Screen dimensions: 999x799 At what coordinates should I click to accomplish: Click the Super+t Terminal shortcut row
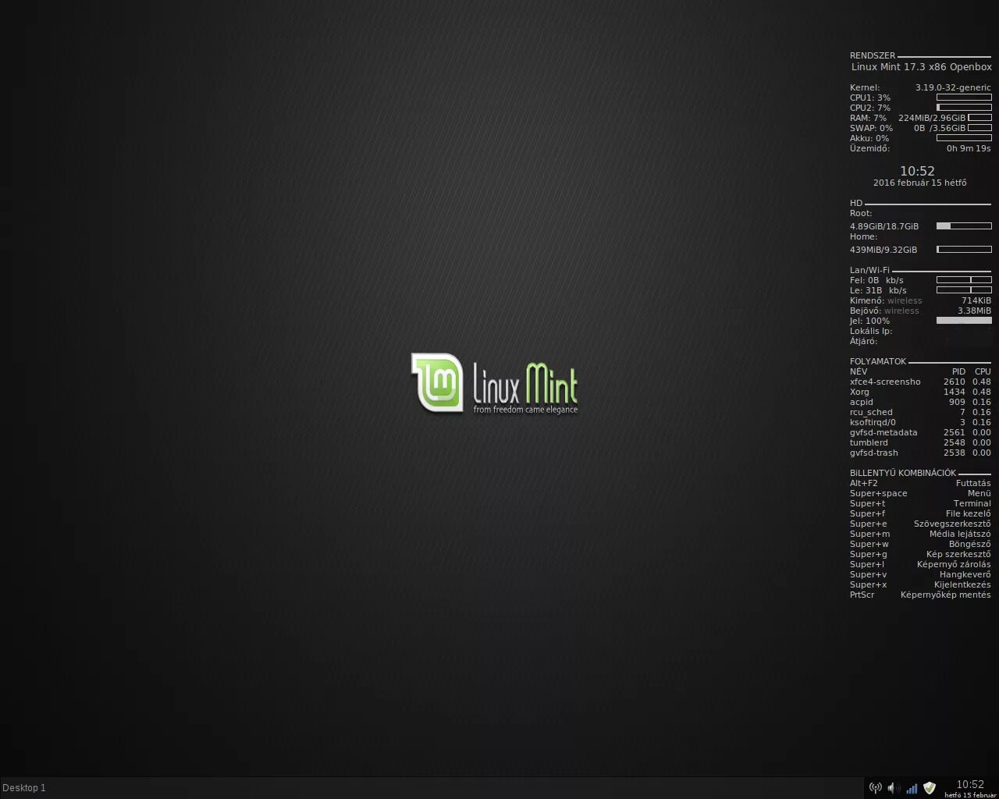[x=920, y=503]
